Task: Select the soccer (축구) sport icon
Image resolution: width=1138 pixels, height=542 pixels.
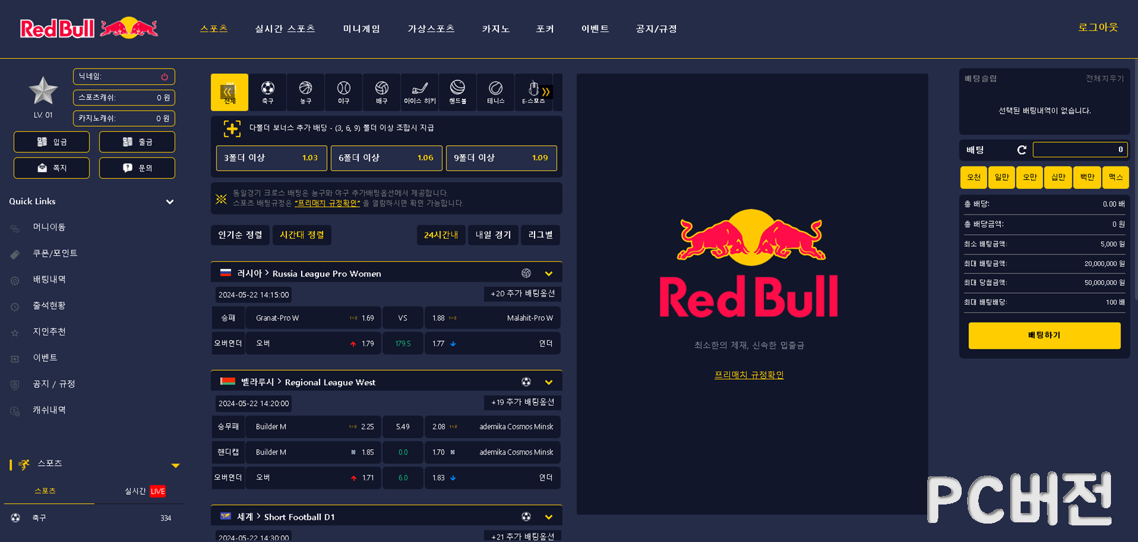Action: (x=267, y=92)
